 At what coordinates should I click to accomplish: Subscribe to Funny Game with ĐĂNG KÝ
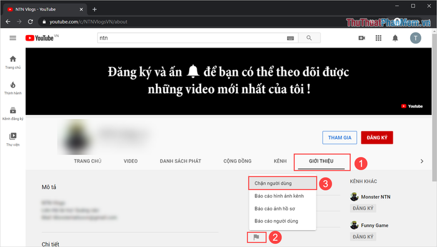pos(363,236)
